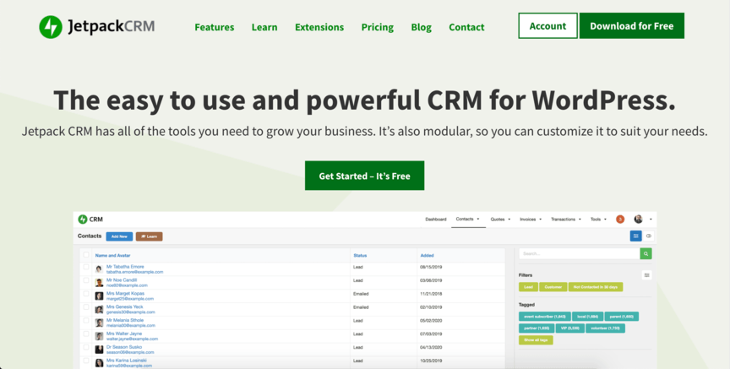Click the blue Add New button
This screenshot has width=730, height=369.
(x=119, y=236)
